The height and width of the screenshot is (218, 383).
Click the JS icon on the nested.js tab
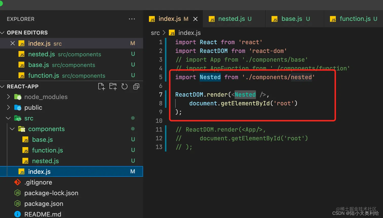pos(212,19)
